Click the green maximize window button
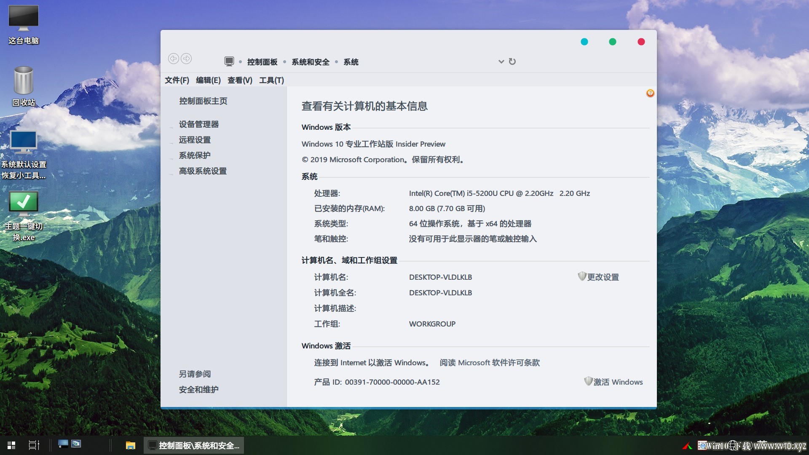Screen dimensions: 809x455 pos(613,41)
